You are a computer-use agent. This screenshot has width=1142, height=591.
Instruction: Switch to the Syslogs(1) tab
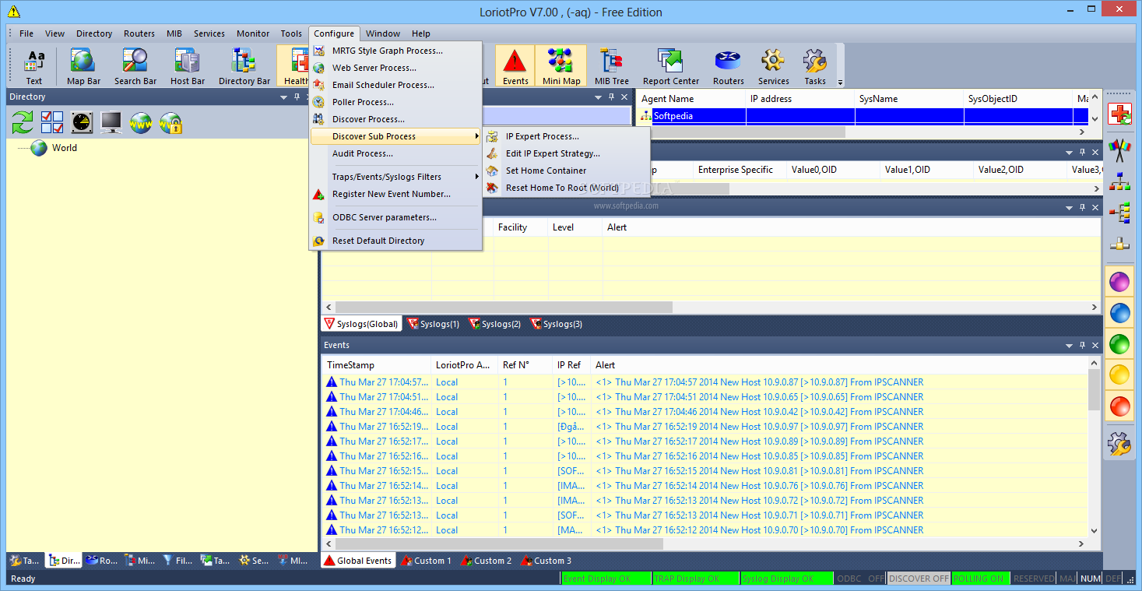pos(433,324)
